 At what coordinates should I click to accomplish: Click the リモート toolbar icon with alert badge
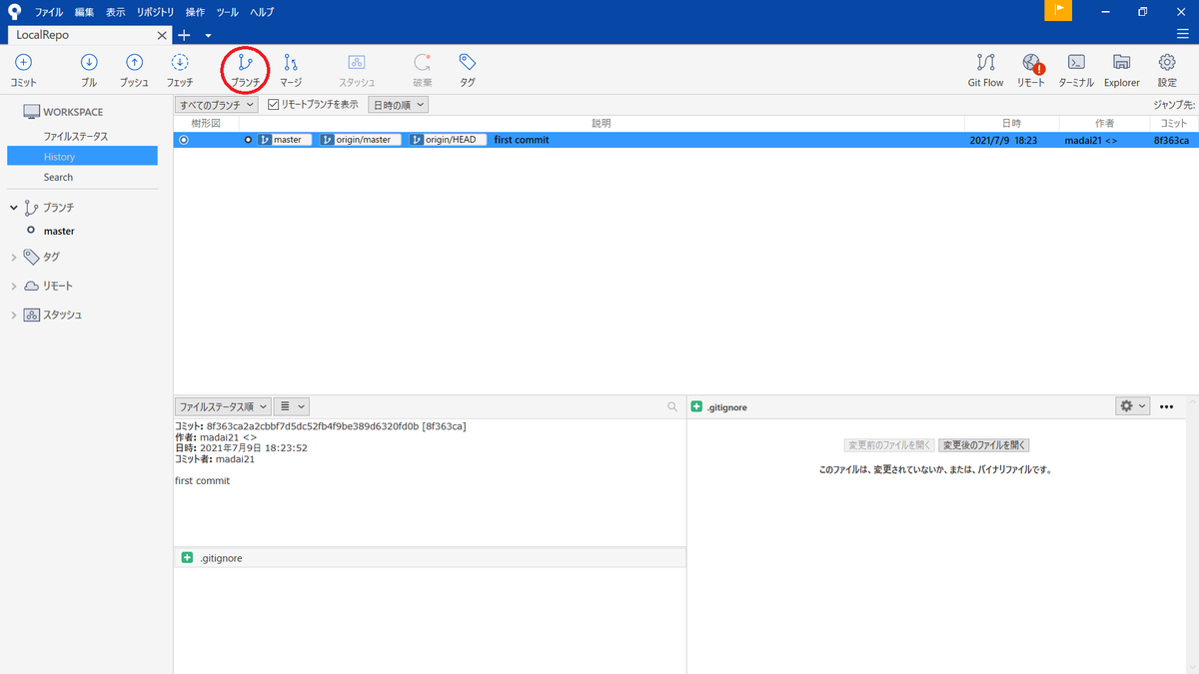pyautogui.click(x=1031, y=63)
